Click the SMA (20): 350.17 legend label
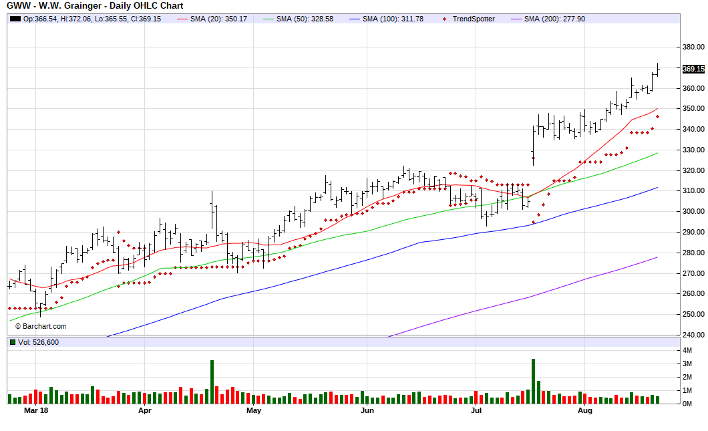The image size is (708, 431). pyautogui.click(x=218, y=19)
